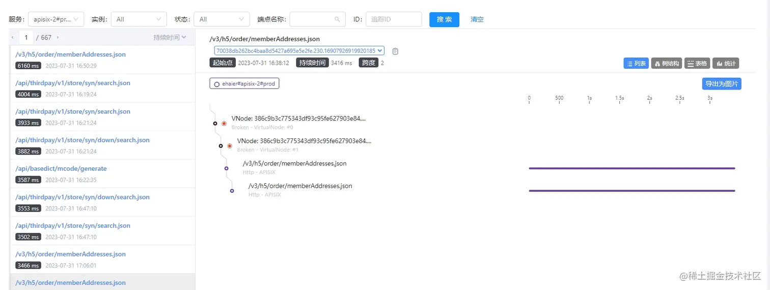
Task: Open the 3553 ms syn/down/search.json trace
Action: coord(102,202)
